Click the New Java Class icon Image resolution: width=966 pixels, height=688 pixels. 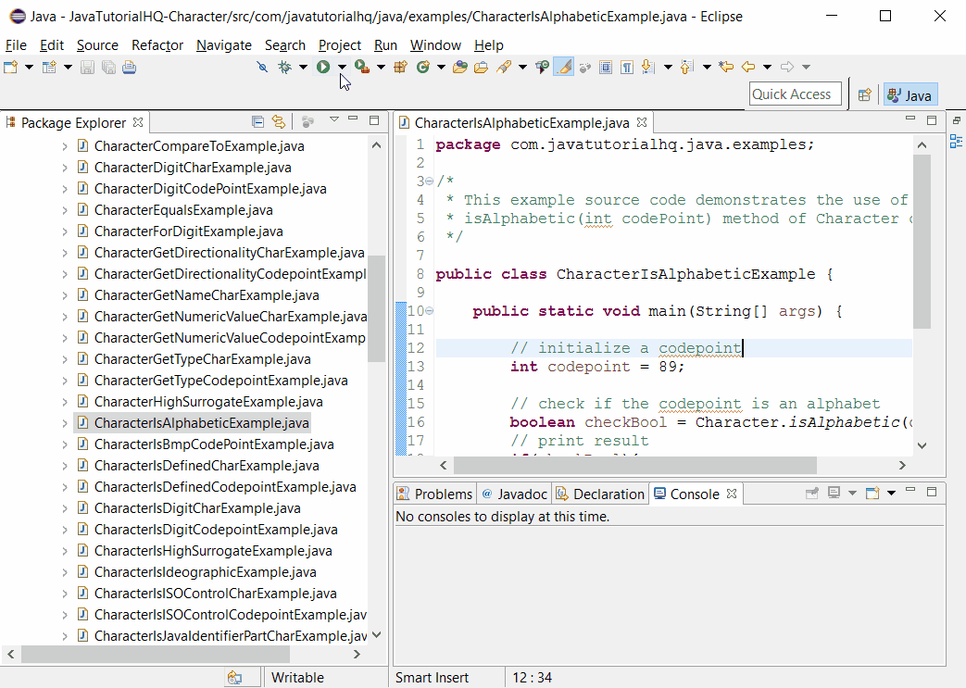pyautogui.click(x=422, y=68)
